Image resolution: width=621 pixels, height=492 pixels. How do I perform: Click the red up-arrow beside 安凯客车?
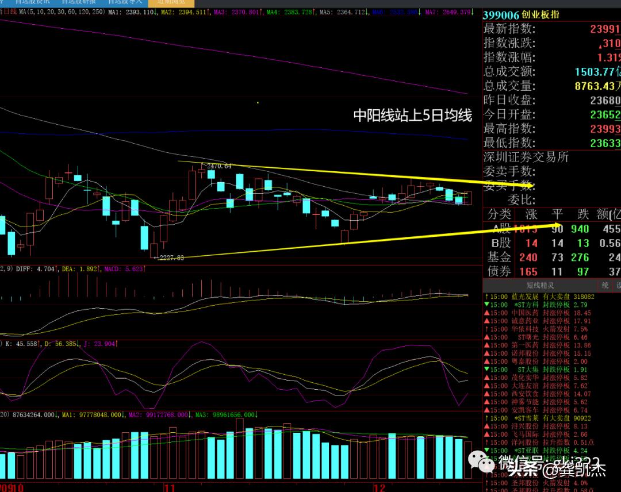[486, 410]
